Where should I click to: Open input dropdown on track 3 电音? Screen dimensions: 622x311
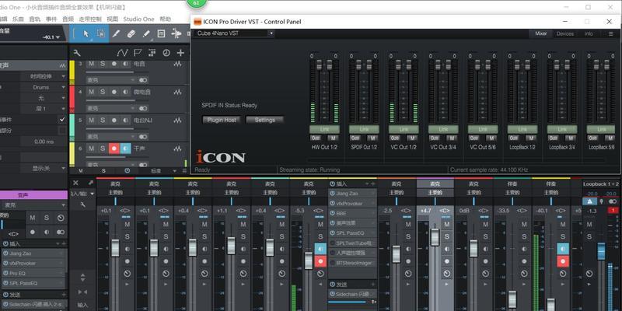111,80
